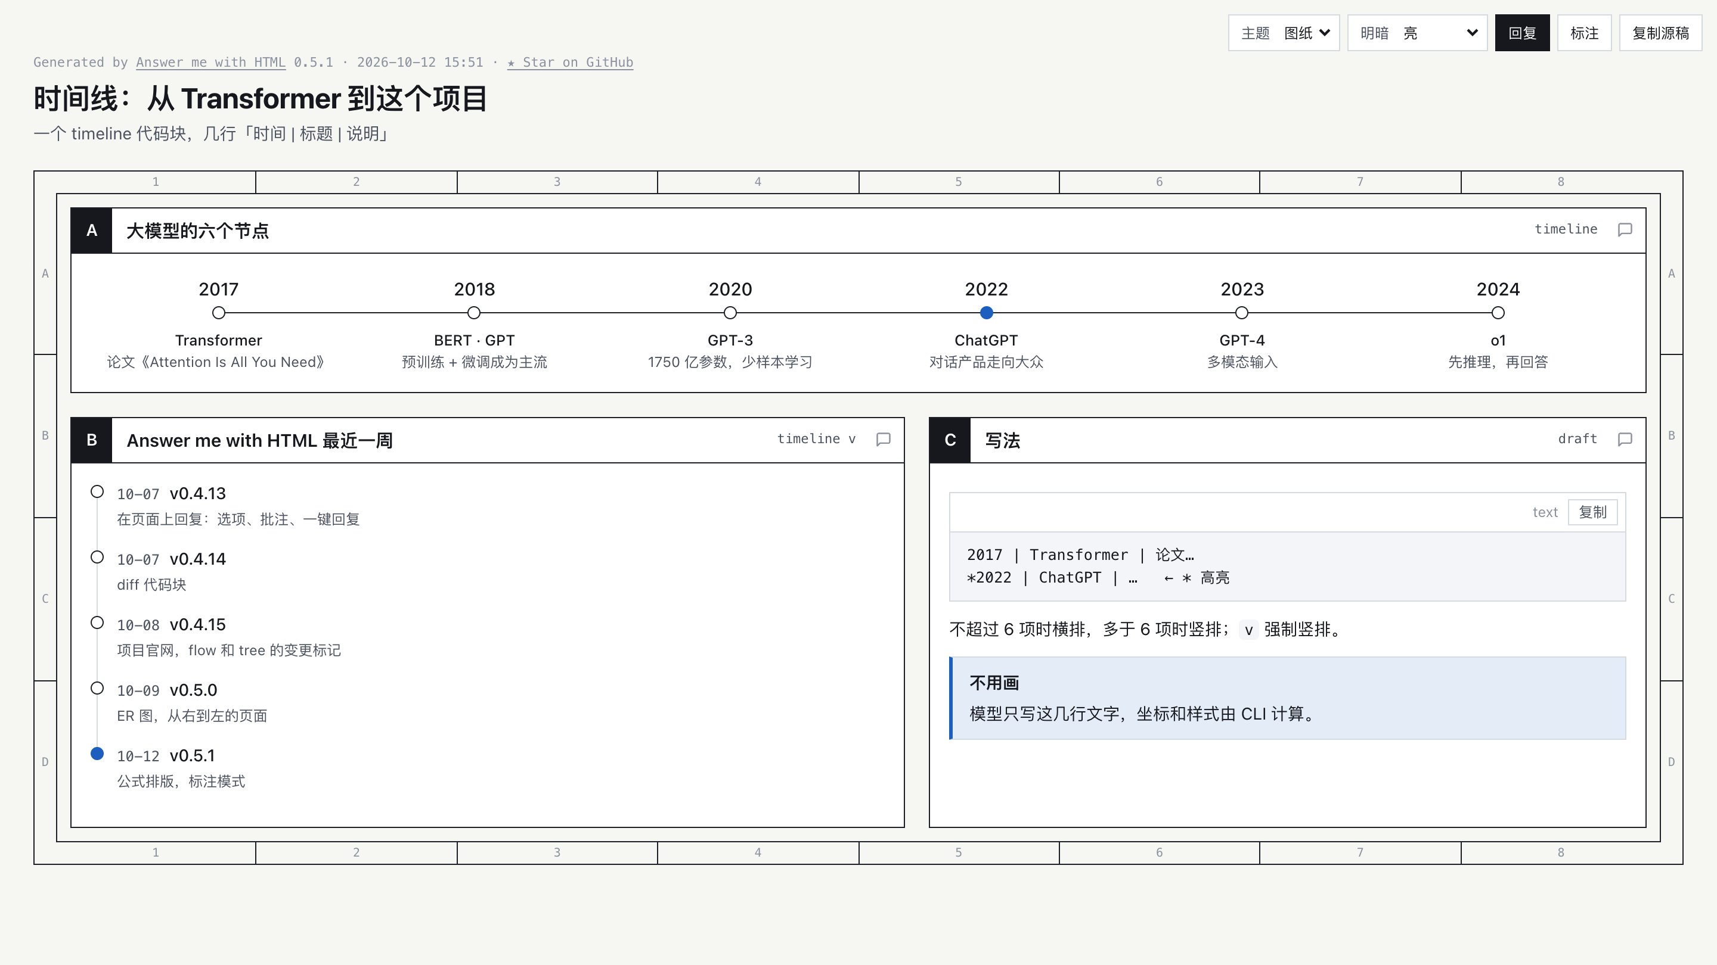Click the 'timeline' tag in panel A
1717x965 pixels.
pos(1566,229)
